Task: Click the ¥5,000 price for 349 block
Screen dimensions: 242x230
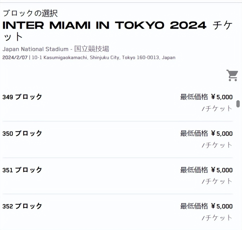Action: 222,97
